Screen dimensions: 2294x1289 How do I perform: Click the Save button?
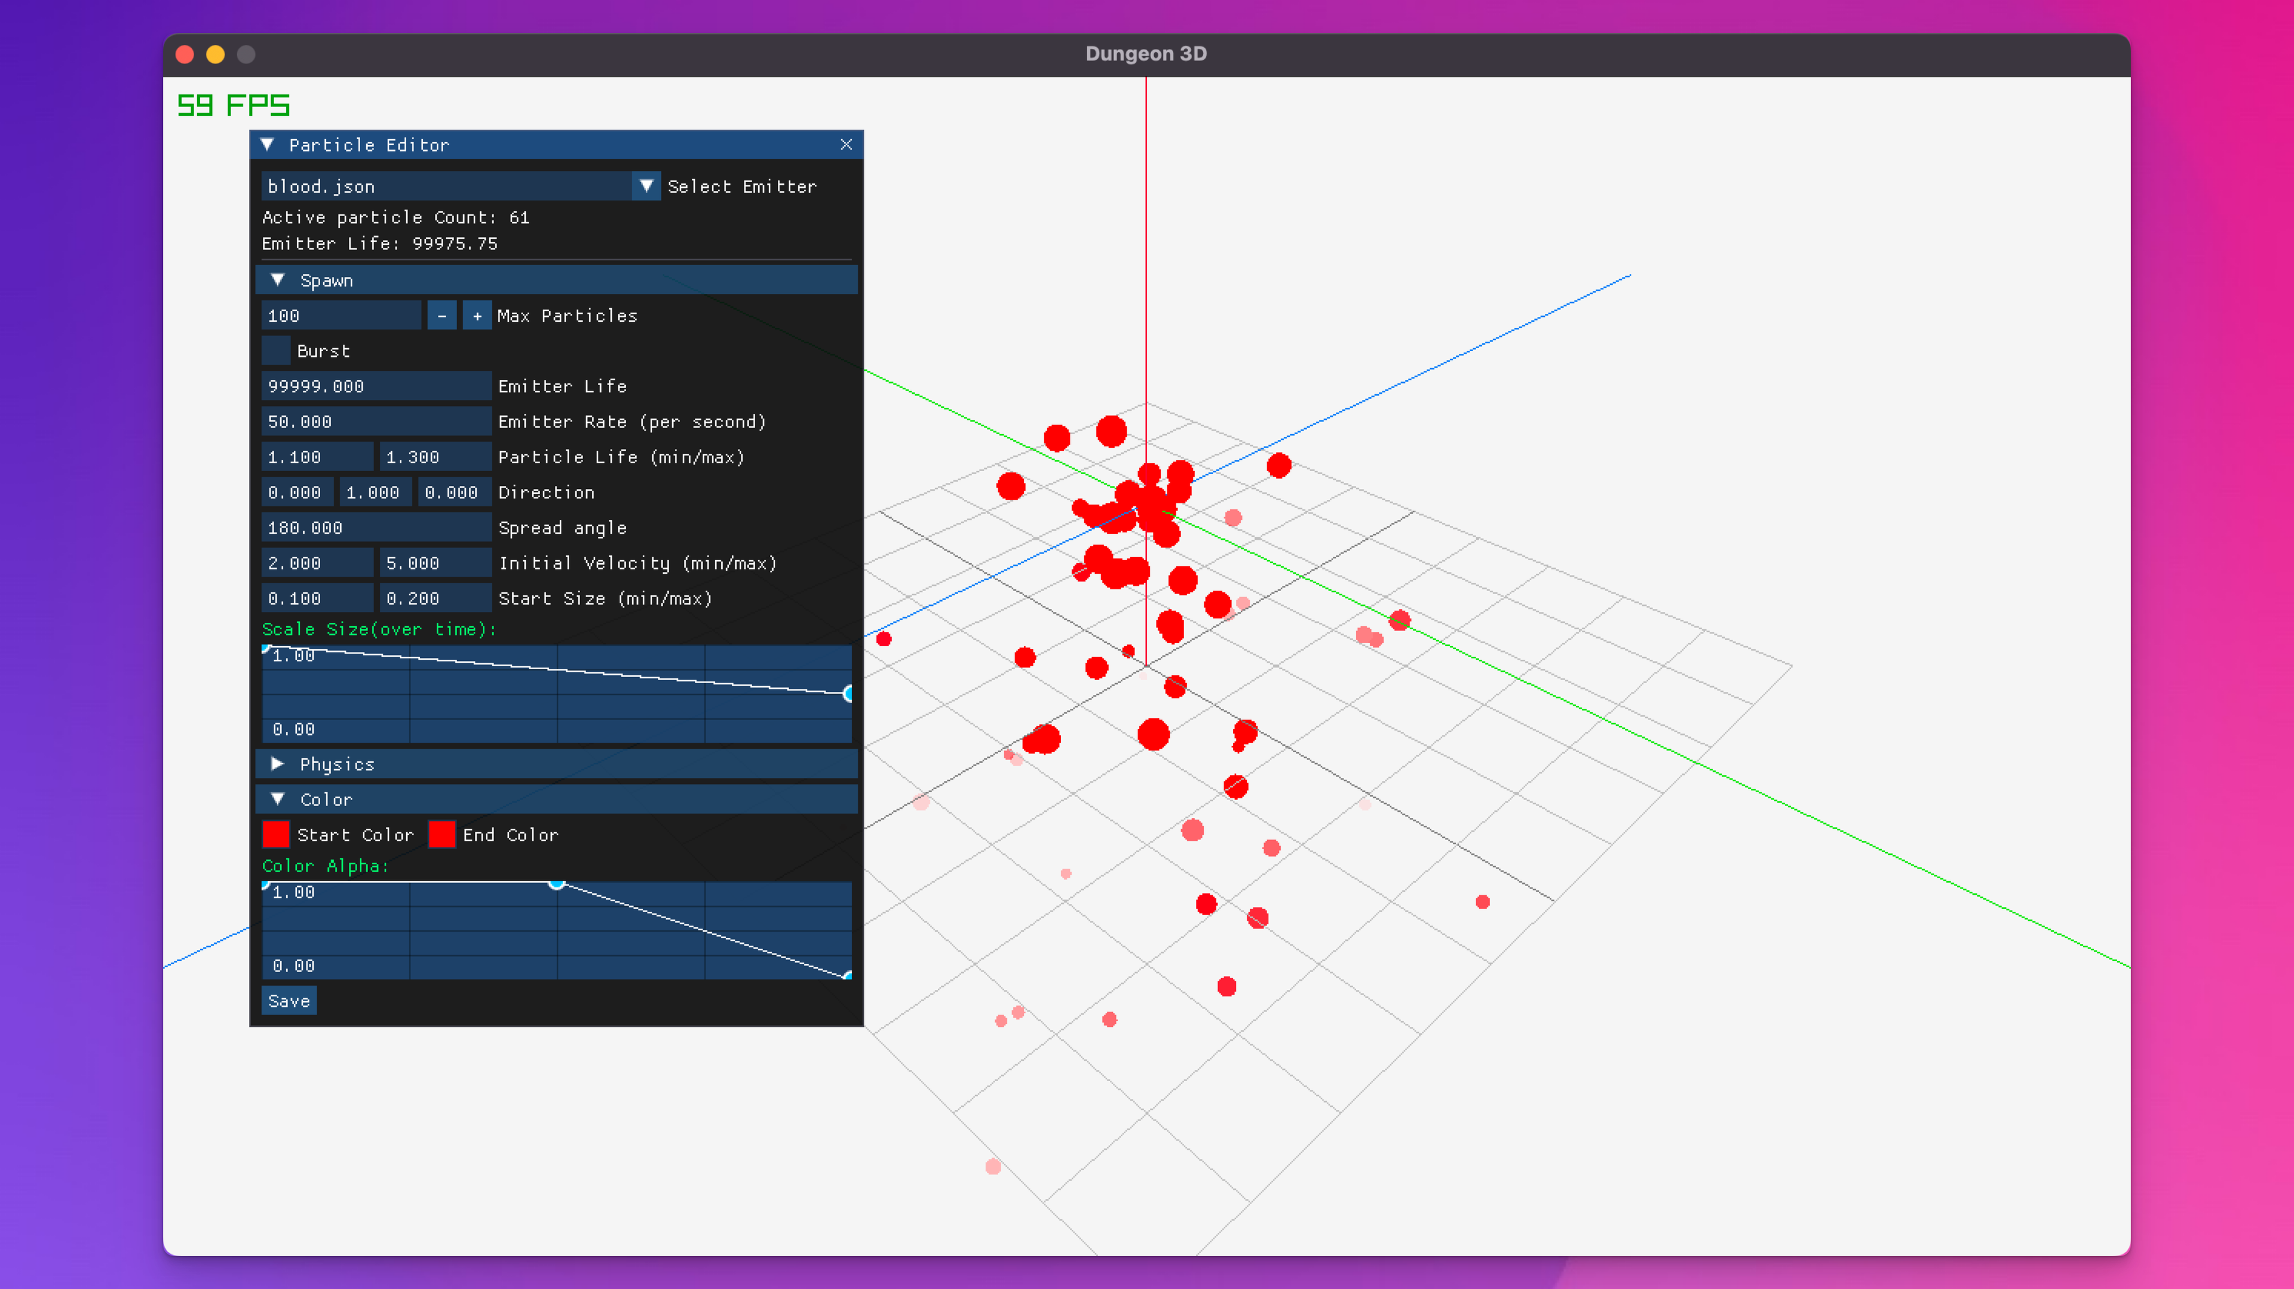click(289, 1001)
